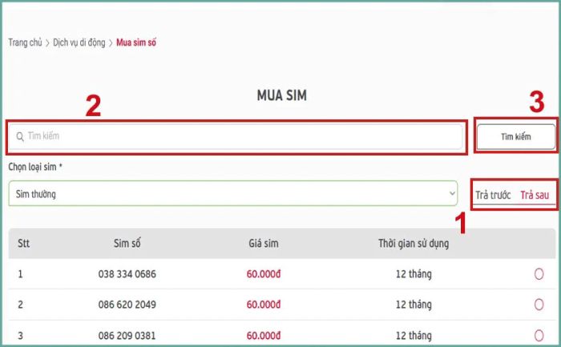Image resolution: width=561 pixels, height=347 pixels.
Task: Go to Trang chủ breadcrumb link
Action: pyautogui.click(x=25, y=42)
